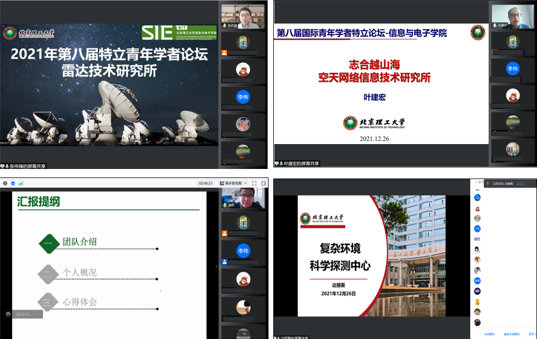
Task: Select speaker video thumbnail in radar forum meeting
Action: (243, 17)
